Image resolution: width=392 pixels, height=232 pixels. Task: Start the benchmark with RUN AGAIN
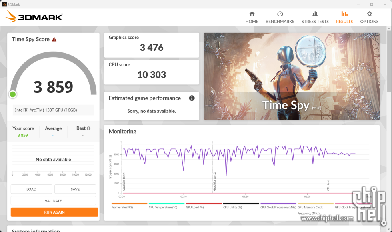click(54, 212)
